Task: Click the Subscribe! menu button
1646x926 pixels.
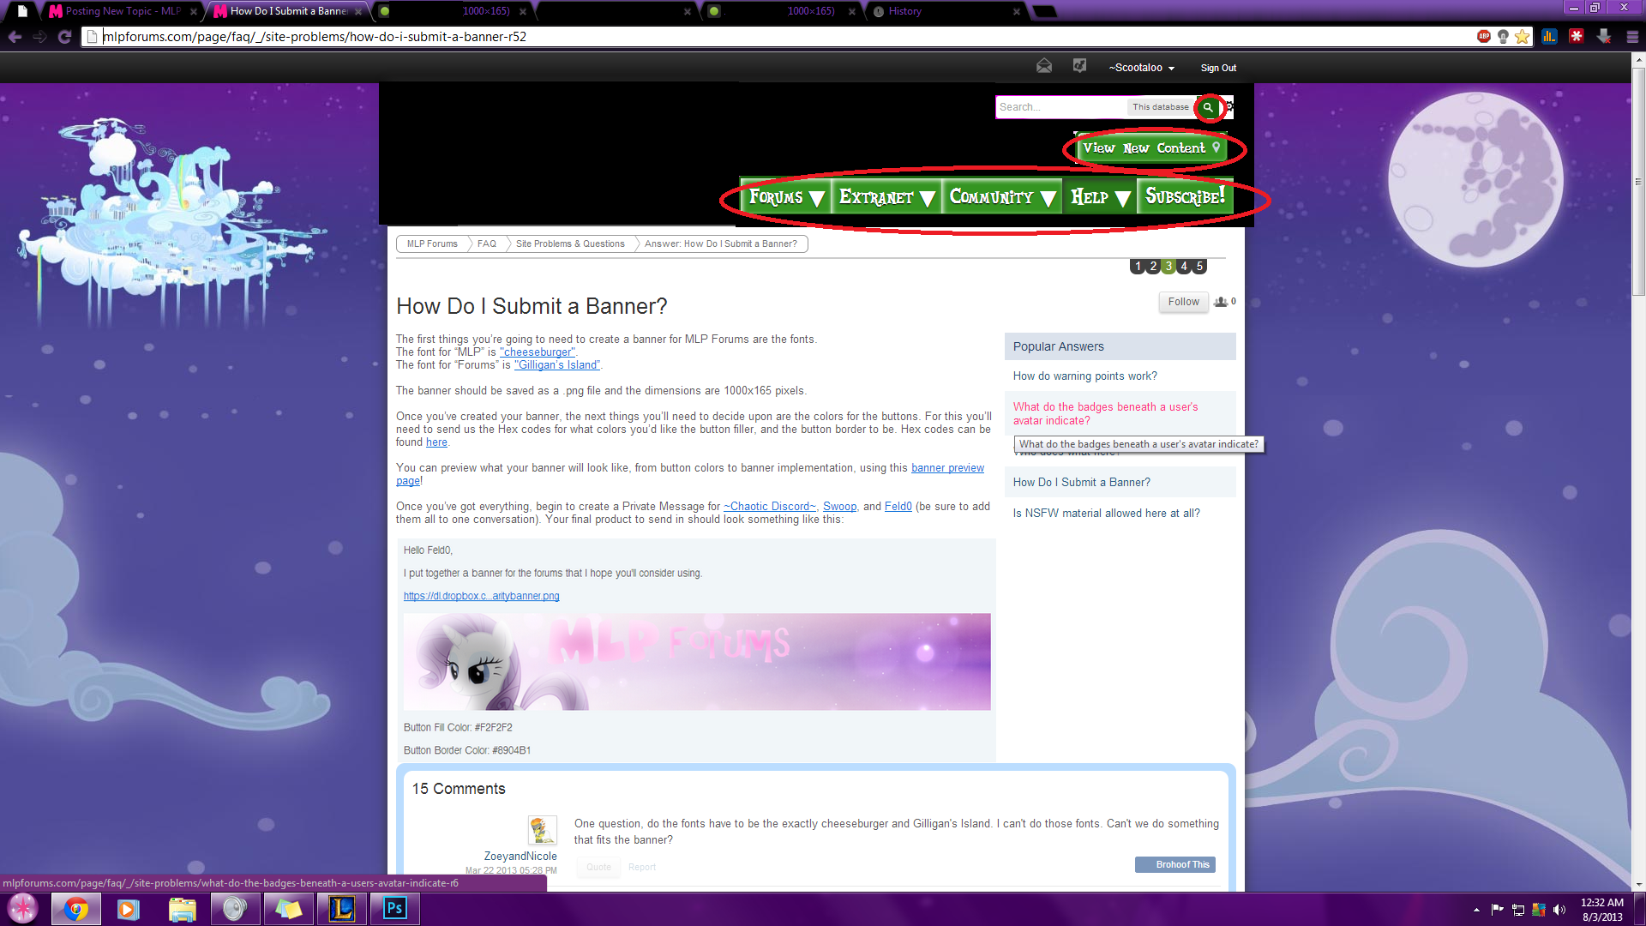Action: tap(1185, 197)
